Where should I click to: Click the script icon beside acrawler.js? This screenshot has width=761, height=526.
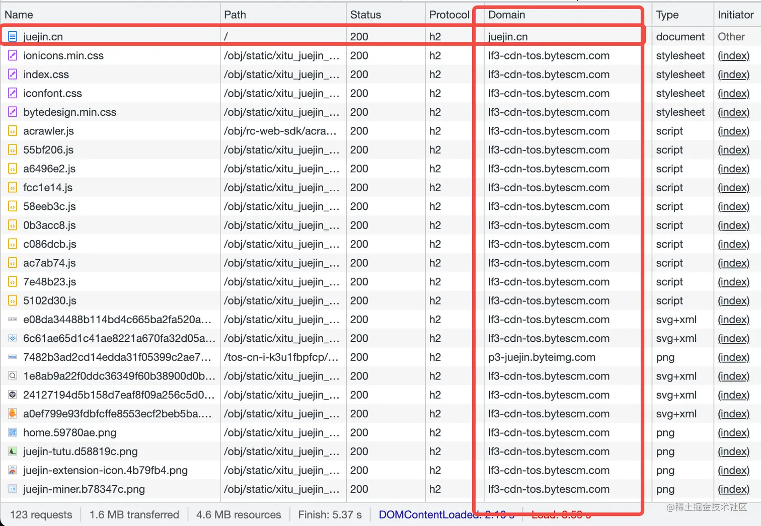click(13, 131)
